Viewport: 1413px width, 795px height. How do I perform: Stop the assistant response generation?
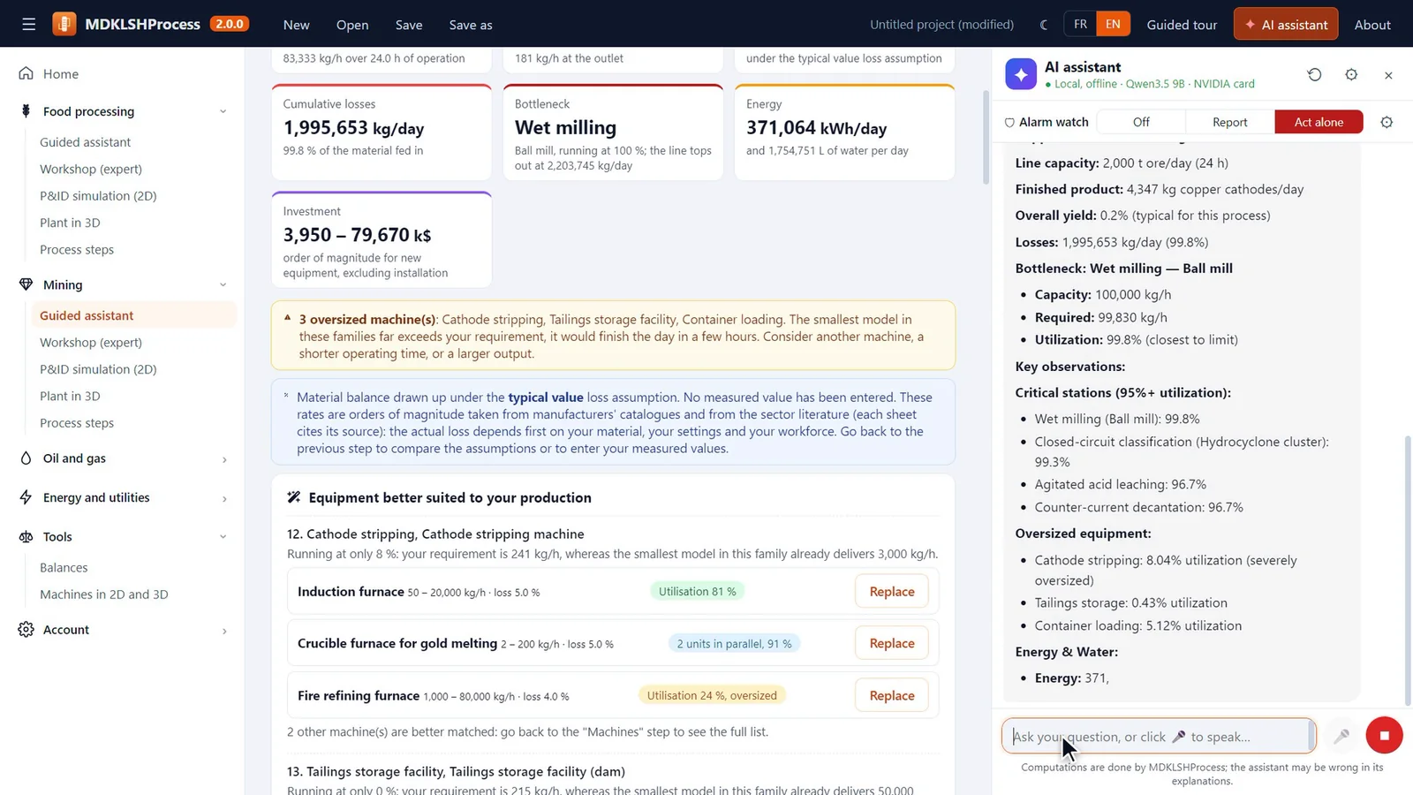[x=1384, y=735]
